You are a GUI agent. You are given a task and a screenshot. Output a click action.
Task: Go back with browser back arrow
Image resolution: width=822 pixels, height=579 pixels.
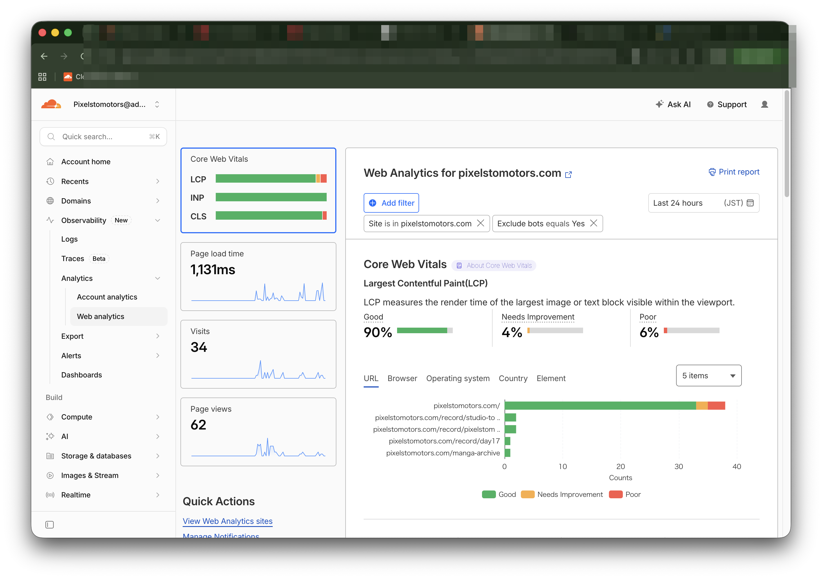[x=44, y=56]
